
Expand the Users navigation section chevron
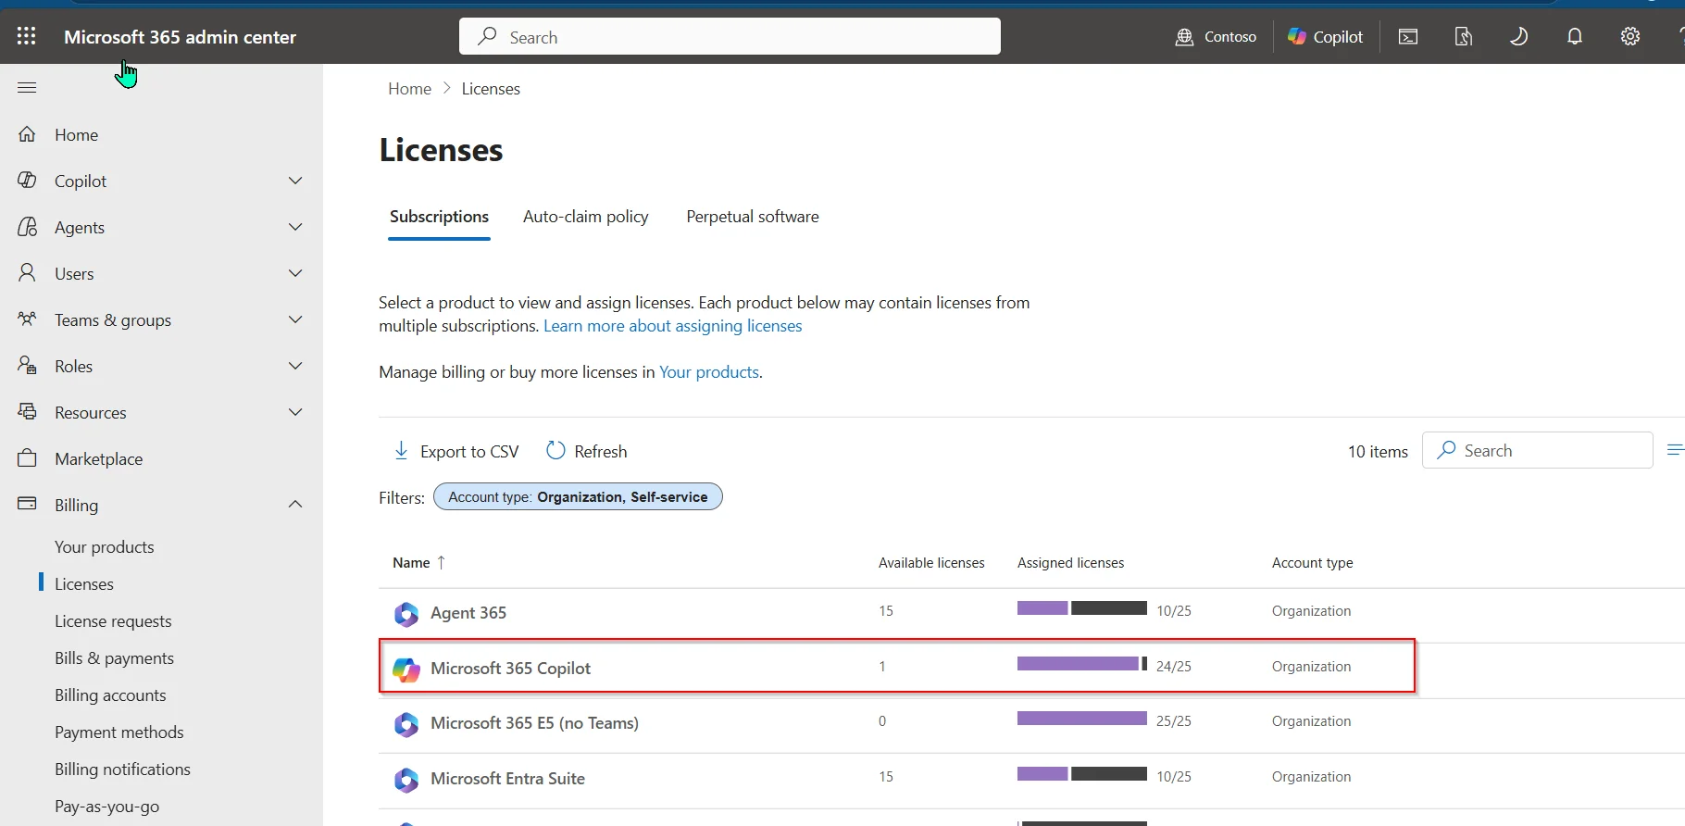point(295,273)
